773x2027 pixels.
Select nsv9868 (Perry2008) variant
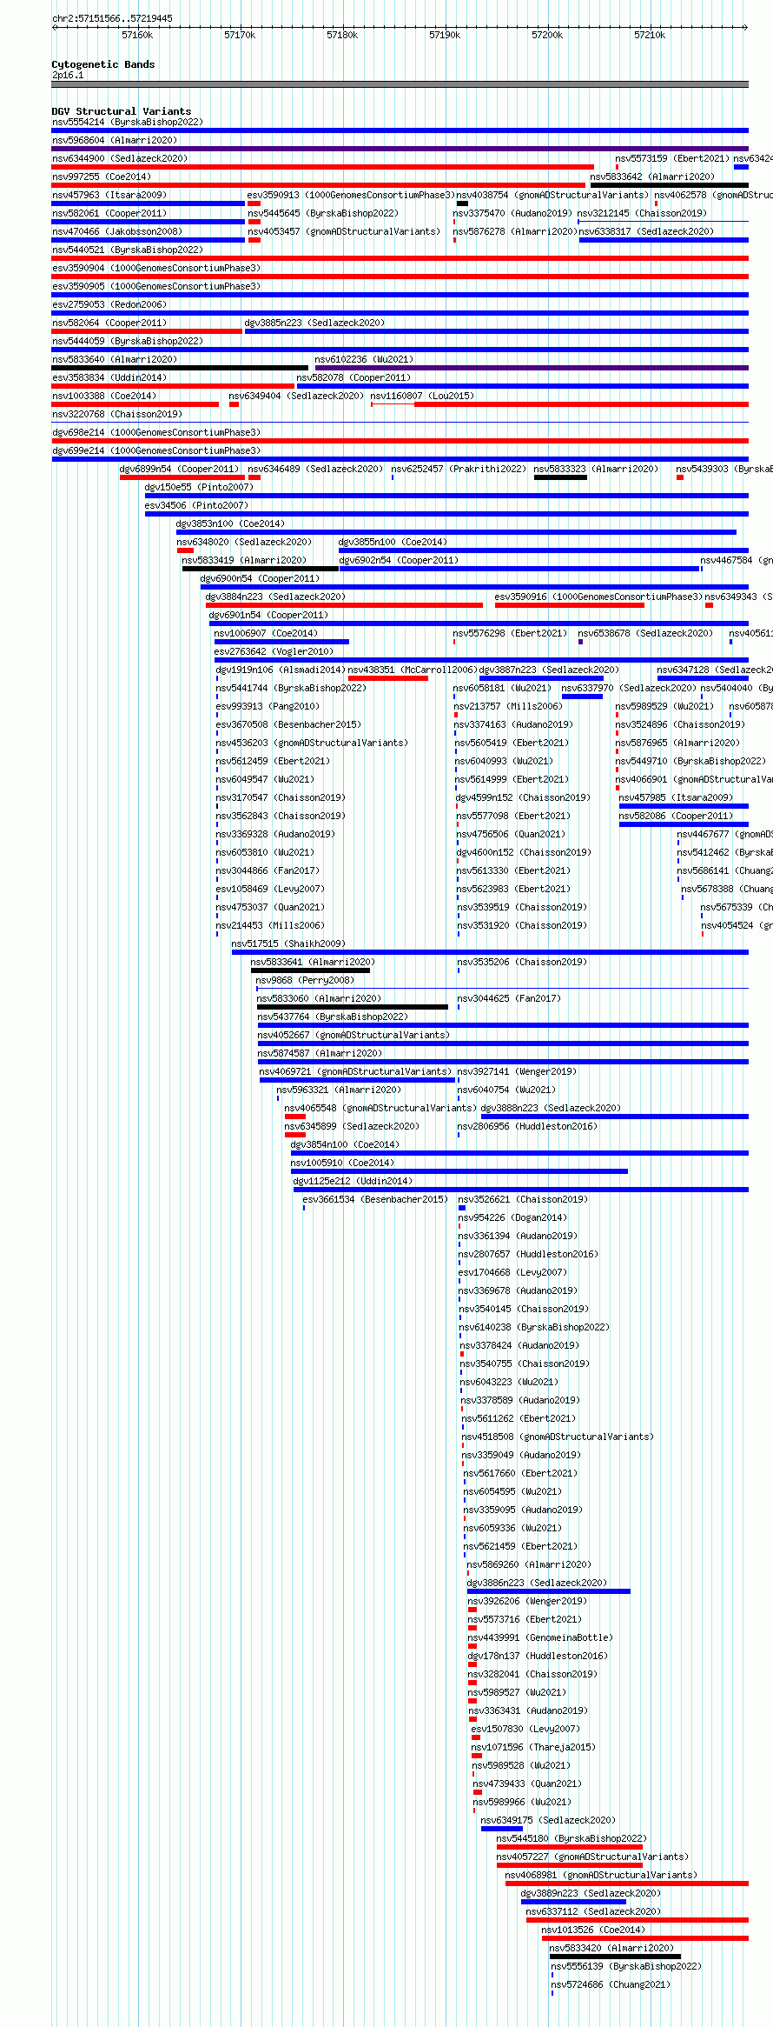pos(305,980)
